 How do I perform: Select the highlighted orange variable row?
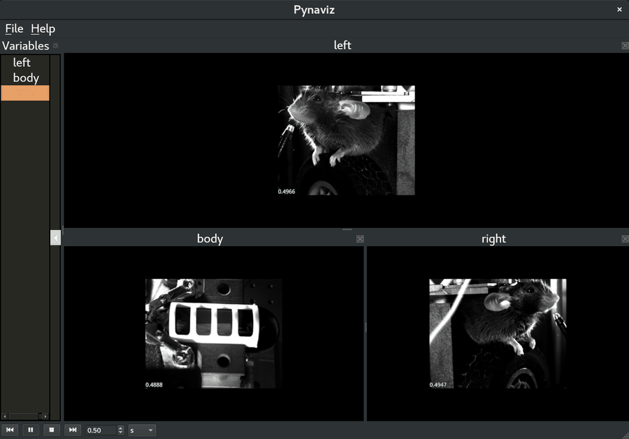pos(25,93)
